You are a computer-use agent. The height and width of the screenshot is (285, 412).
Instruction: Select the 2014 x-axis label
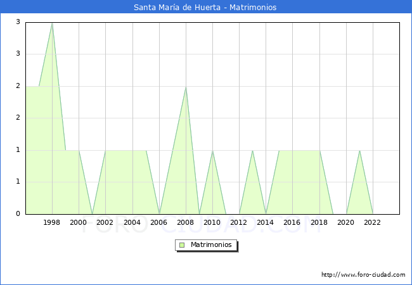(x=266, y=222)
